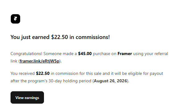The image size is (183, 112).
Task: Click the bold word Framer in the paragraph
Action: pos(125,54)
